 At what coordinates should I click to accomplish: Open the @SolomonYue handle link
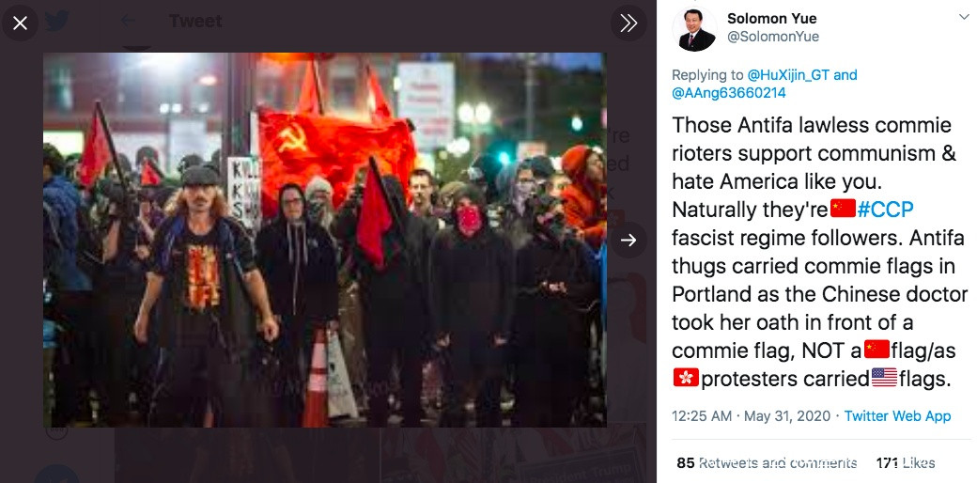click(772, 37)
